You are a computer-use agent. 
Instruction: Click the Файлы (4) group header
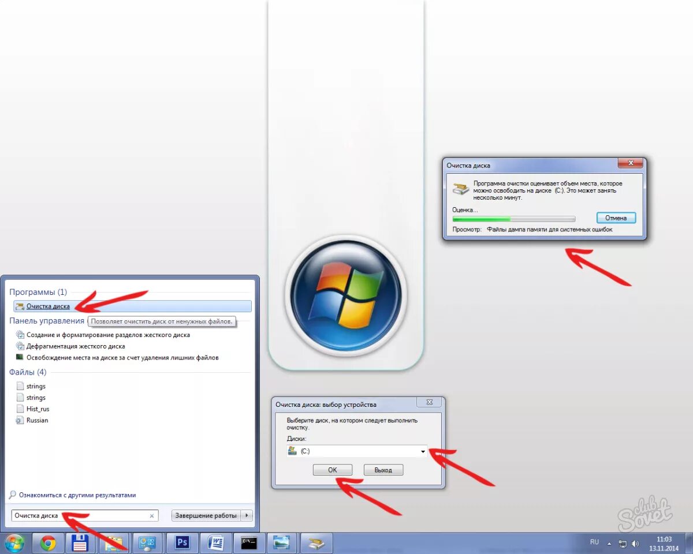point(28,372)
